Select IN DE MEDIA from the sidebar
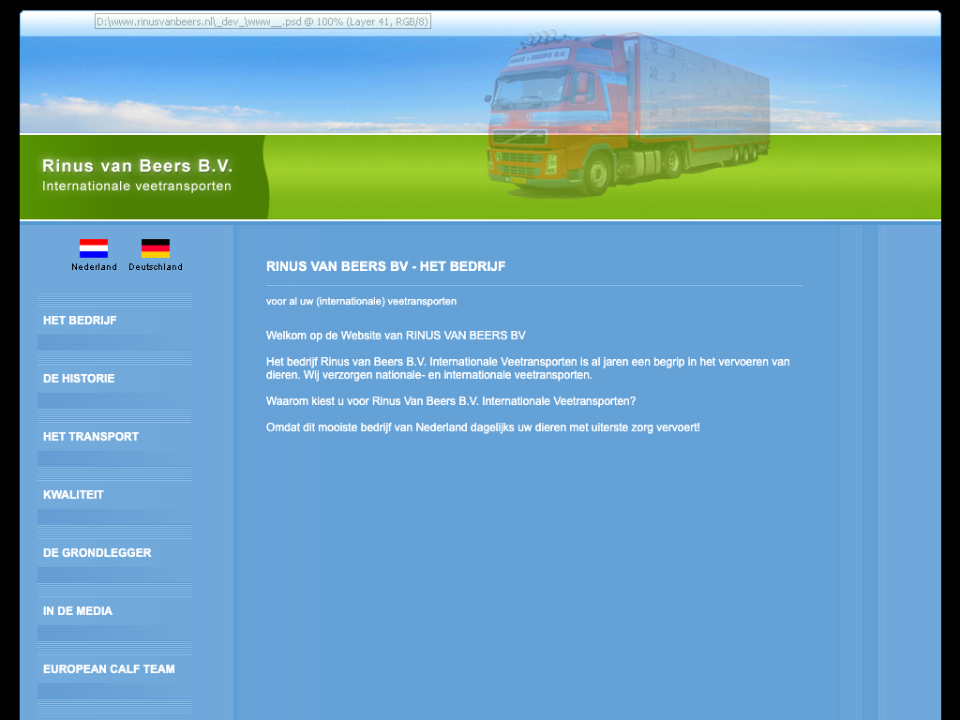Viewport: 960px width, 720px height. click(x=78, y=611)
